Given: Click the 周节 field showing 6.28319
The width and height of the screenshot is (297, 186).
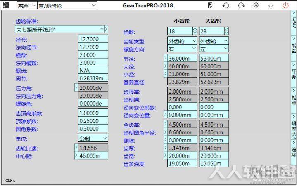Looking at the screenshot, I should (93, 78).
